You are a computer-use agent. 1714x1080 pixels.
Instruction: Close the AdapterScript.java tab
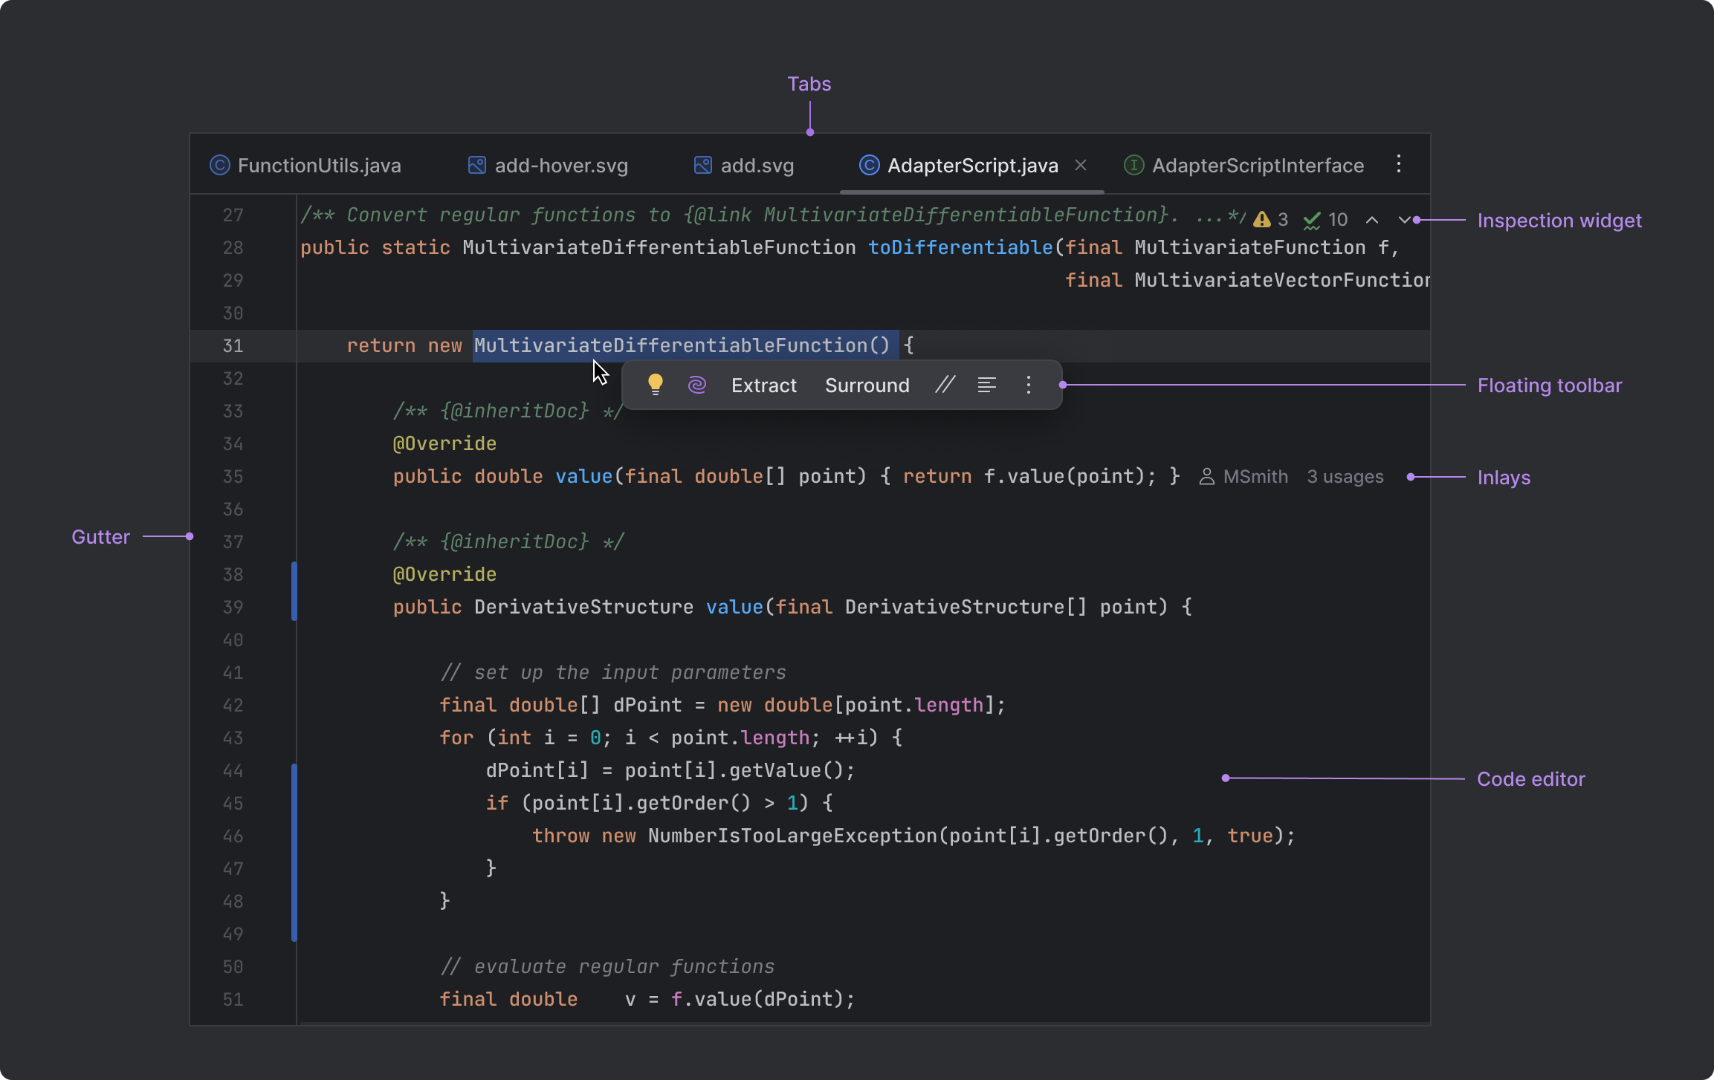click(1081, 165)
